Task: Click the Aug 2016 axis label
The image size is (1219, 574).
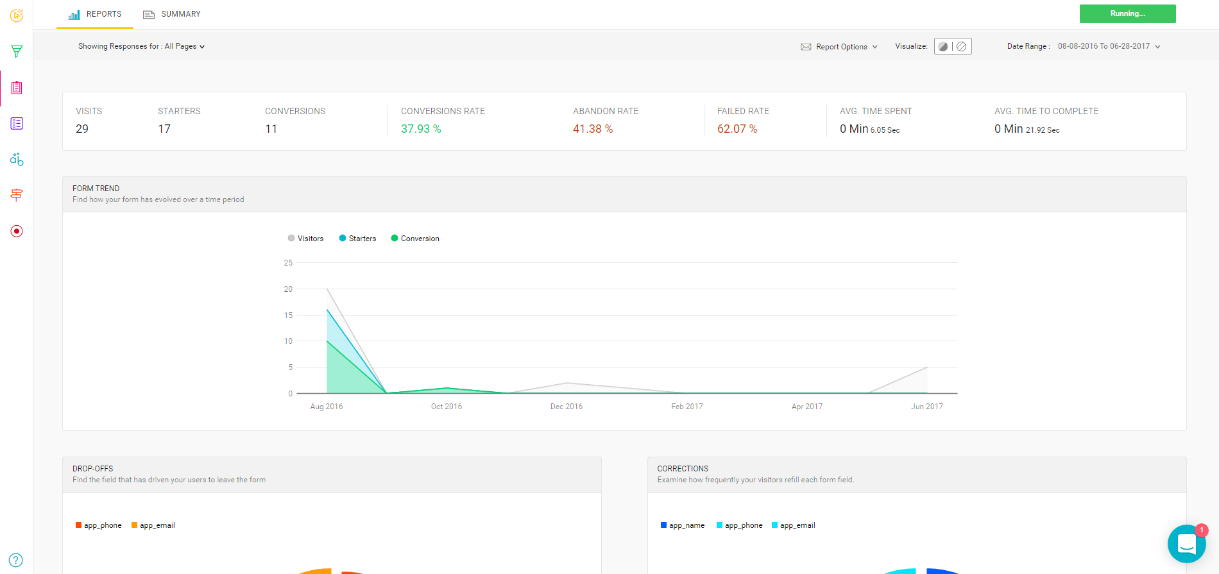Action: coord(327,407)
